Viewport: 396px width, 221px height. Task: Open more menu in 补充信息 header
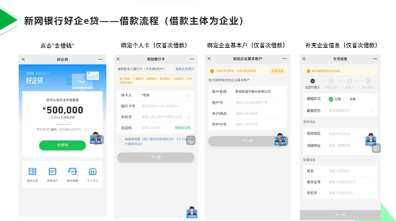coord(375,59)
